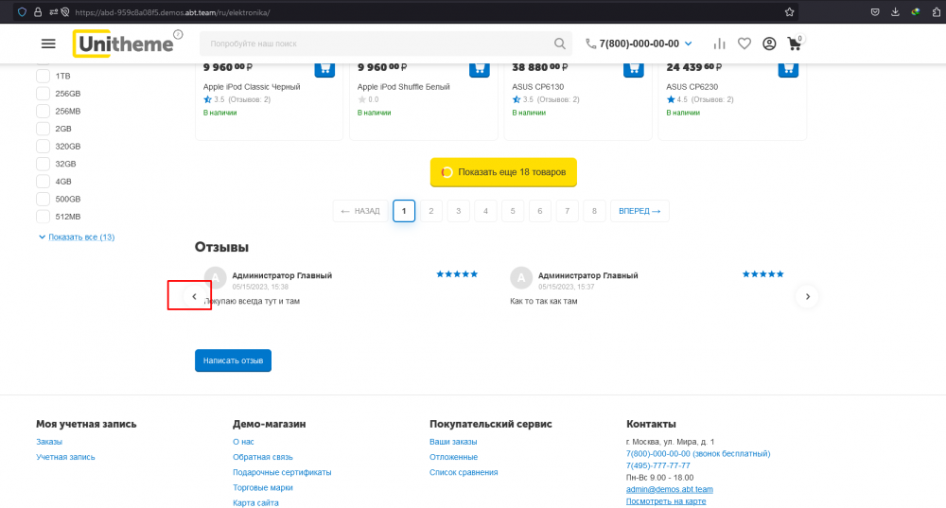Click the second review's five-star rating

point(762,274)
